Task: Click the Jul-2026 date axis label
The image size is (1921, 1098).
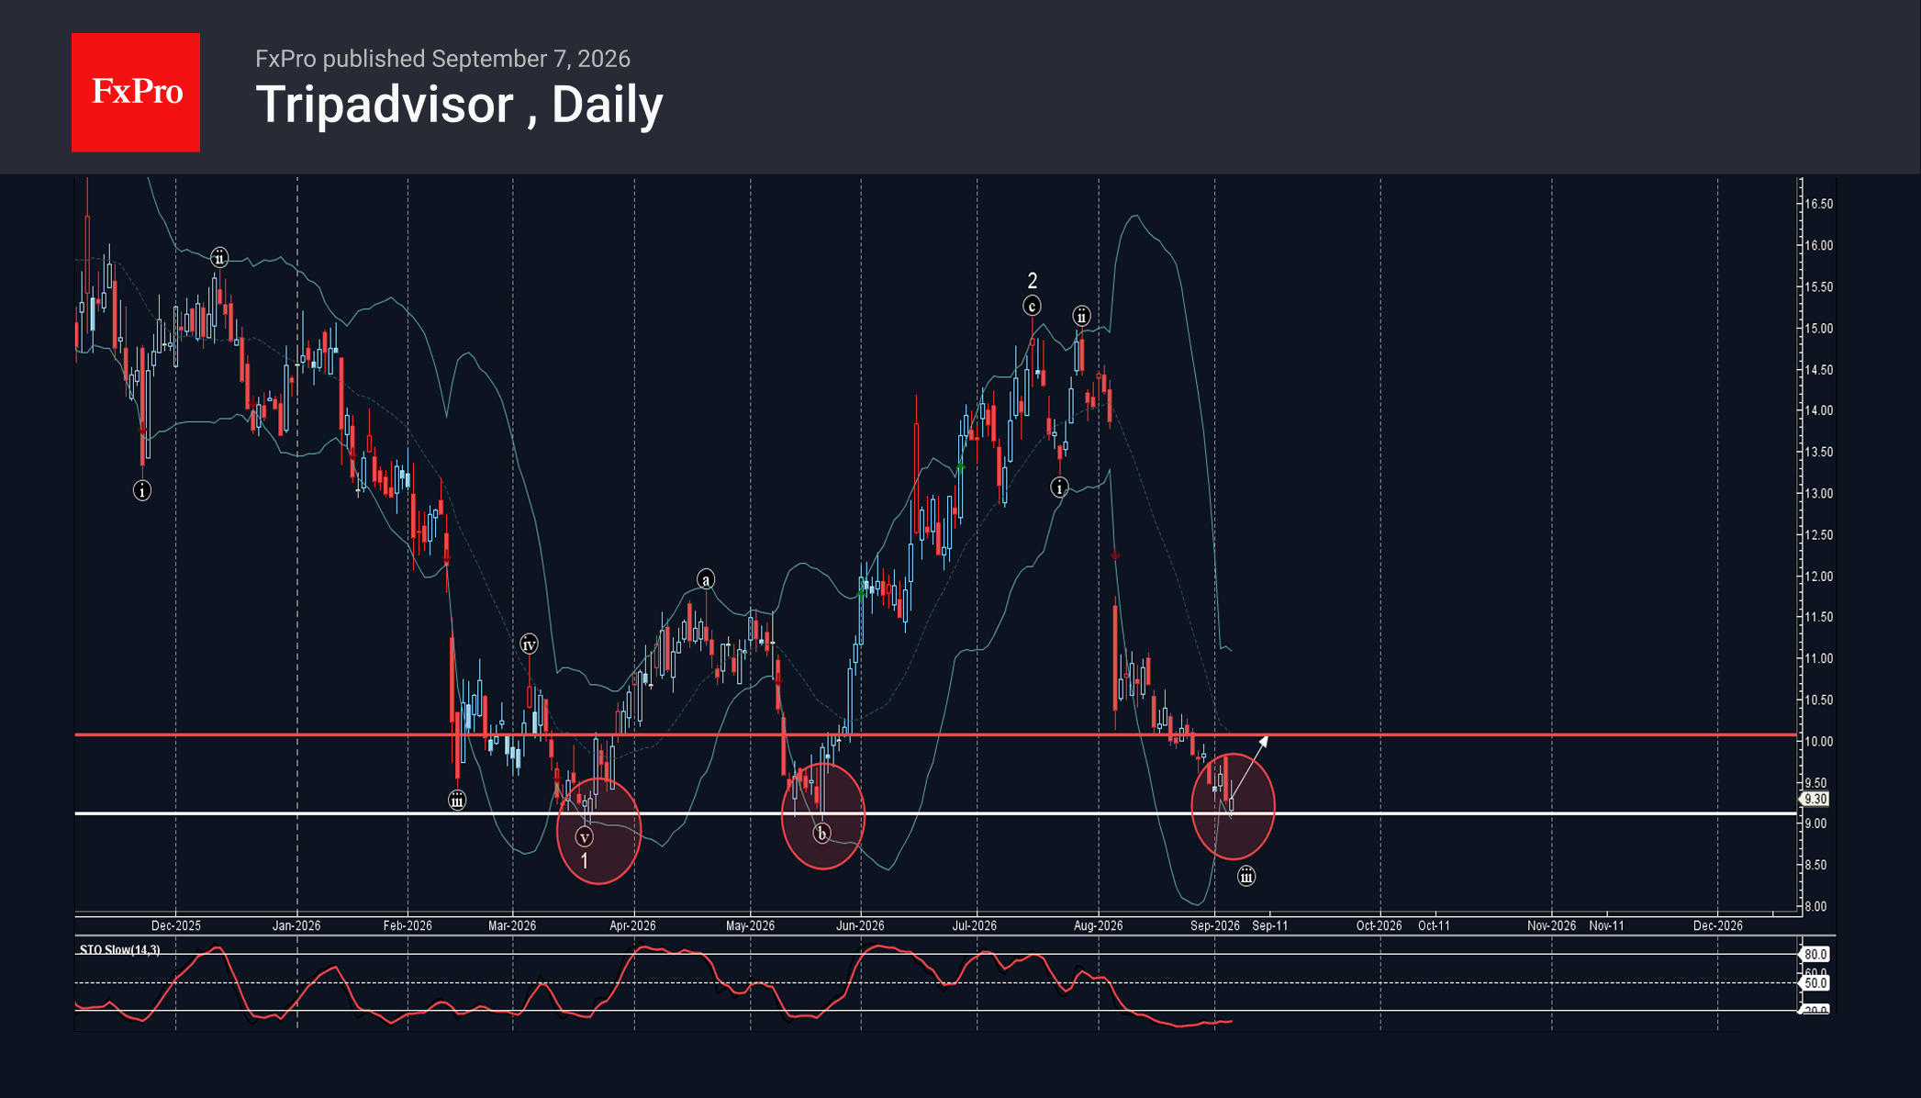Action: pos(974,925)
